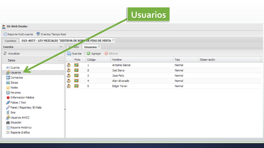
Task: Close the 015-4077 LEY MEZCALES tab
Action: pos(113,40)
